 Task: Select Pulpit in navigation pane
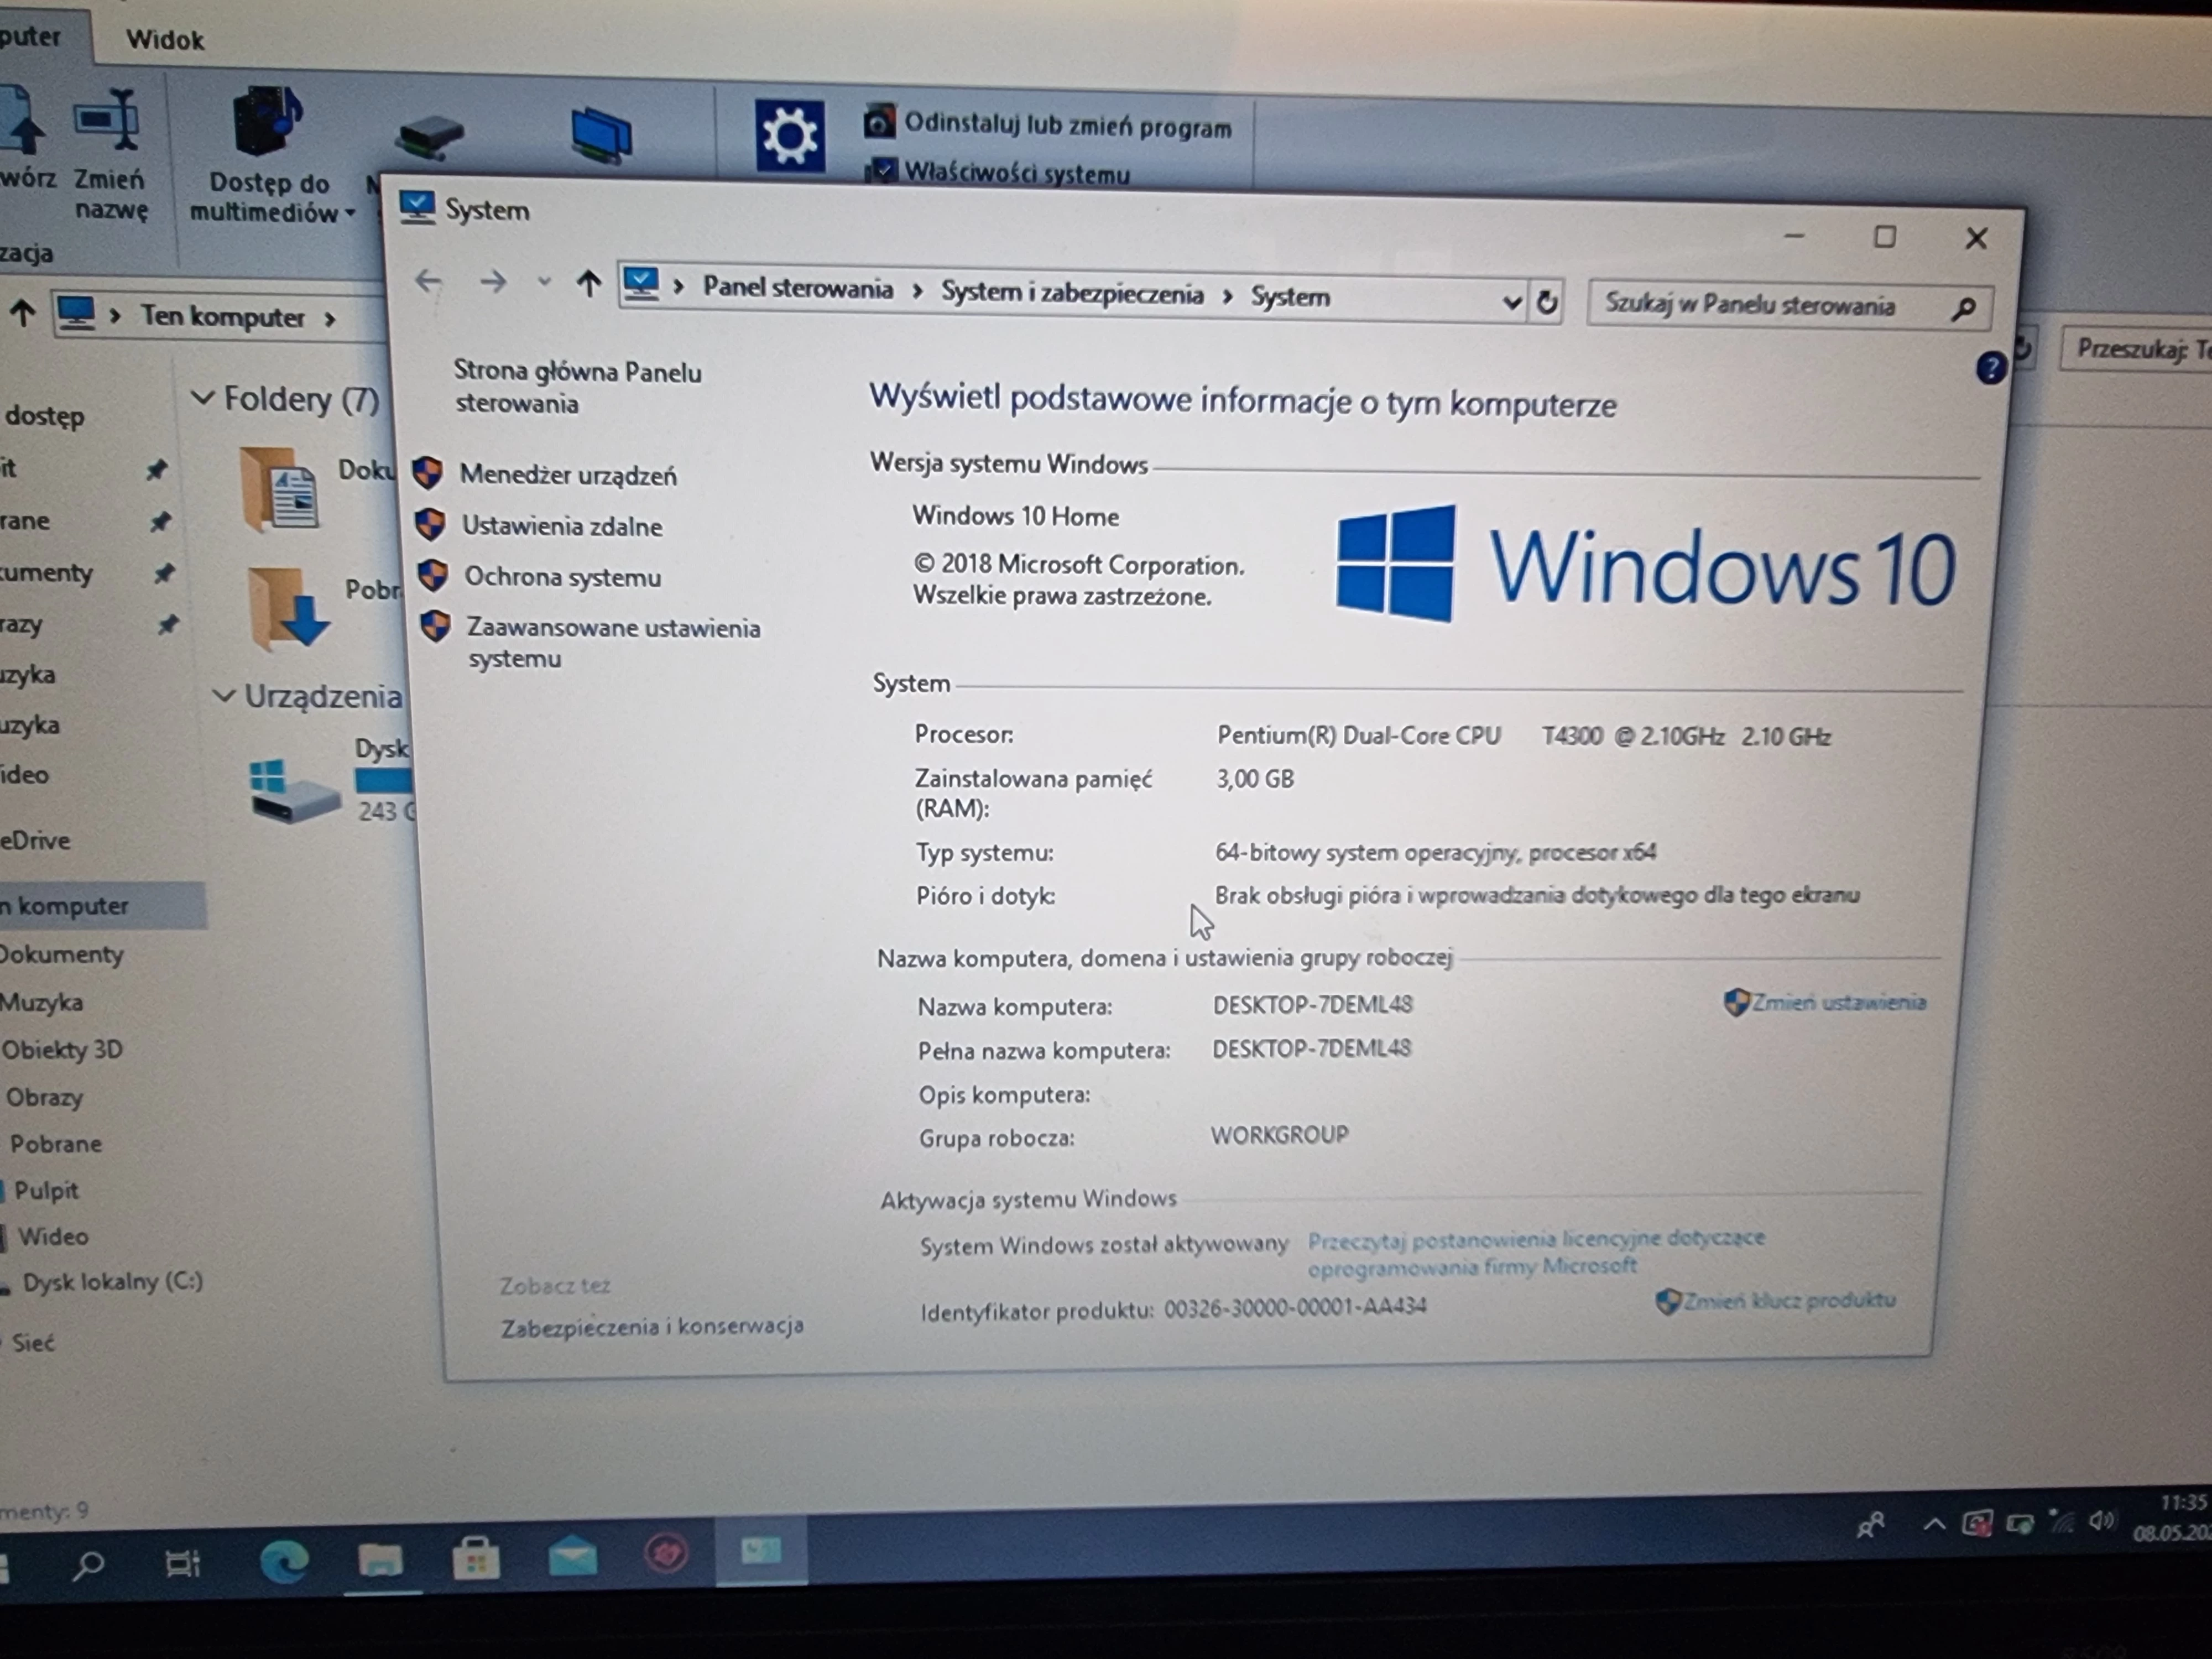[x=46, y=1190]
